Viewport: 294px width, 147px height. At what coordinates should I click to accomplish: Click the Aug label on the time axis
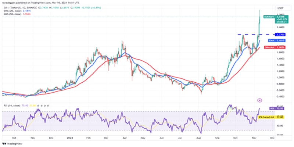[x=199, y=137]
